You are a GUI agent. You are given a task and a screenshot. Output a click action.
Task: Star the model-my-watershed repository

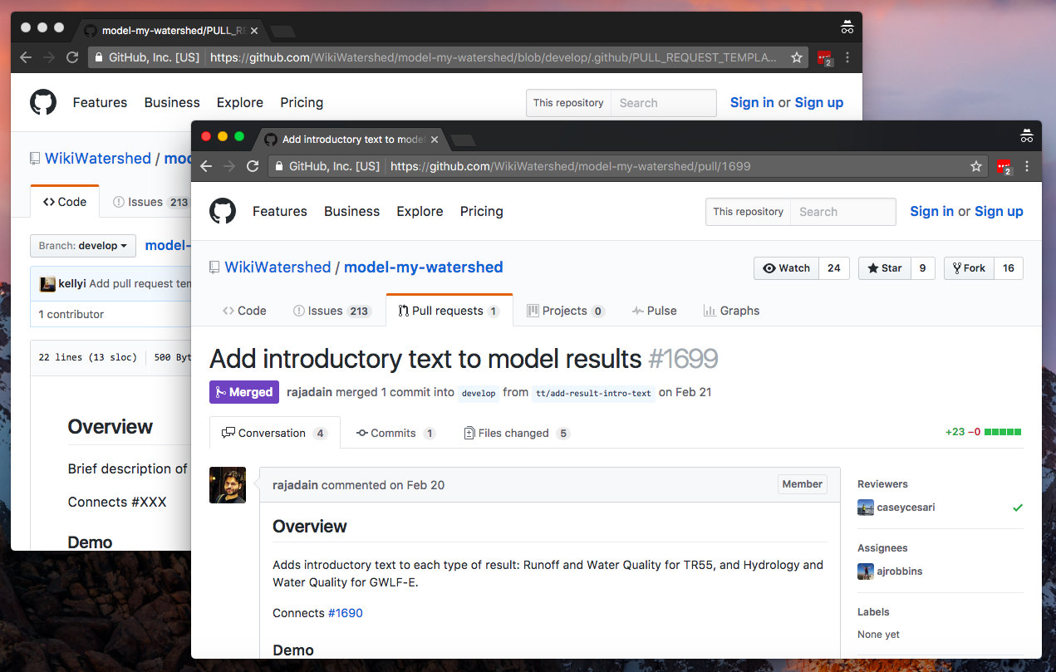pyautogui.click(x=883, y=267)
